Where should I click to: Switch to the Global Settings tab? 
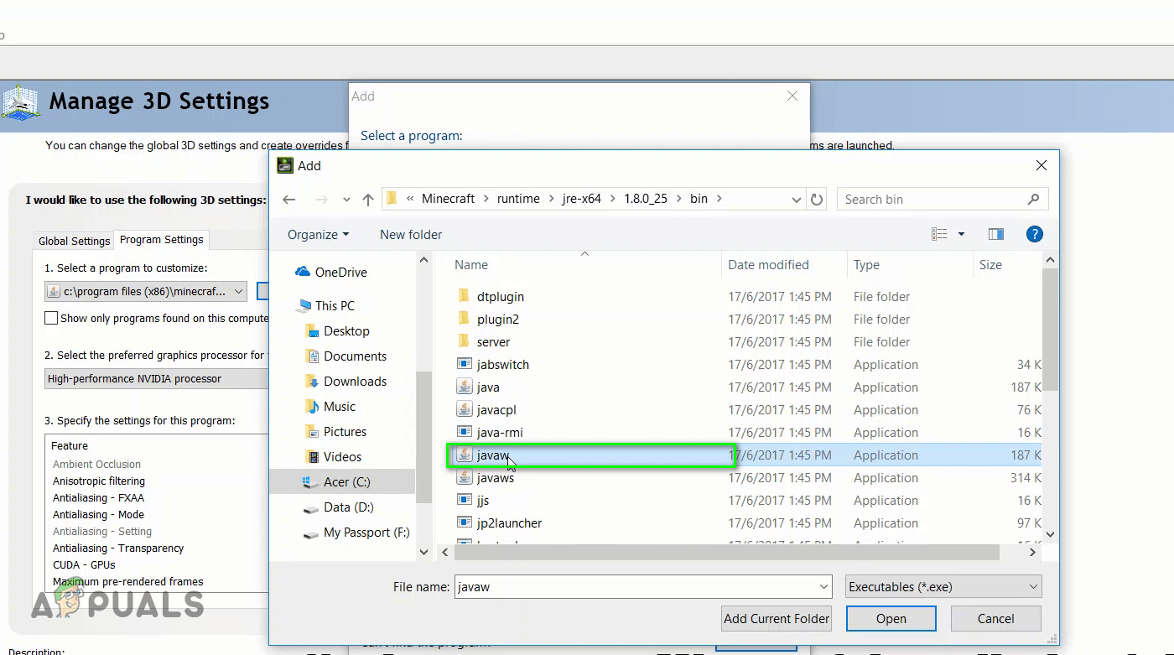point(75,241)
